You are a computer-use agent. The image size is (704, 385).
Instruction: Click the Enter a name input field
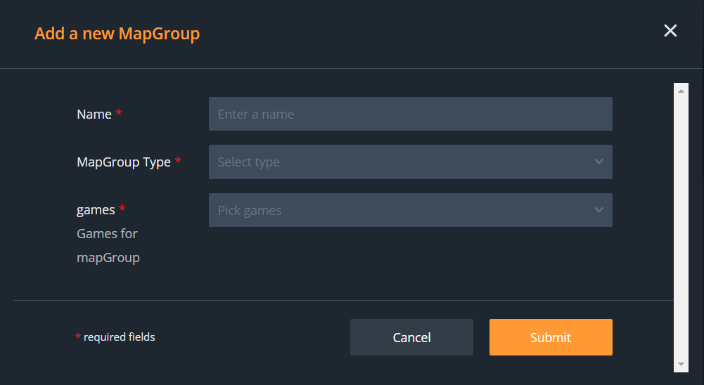tap(410, 114)
